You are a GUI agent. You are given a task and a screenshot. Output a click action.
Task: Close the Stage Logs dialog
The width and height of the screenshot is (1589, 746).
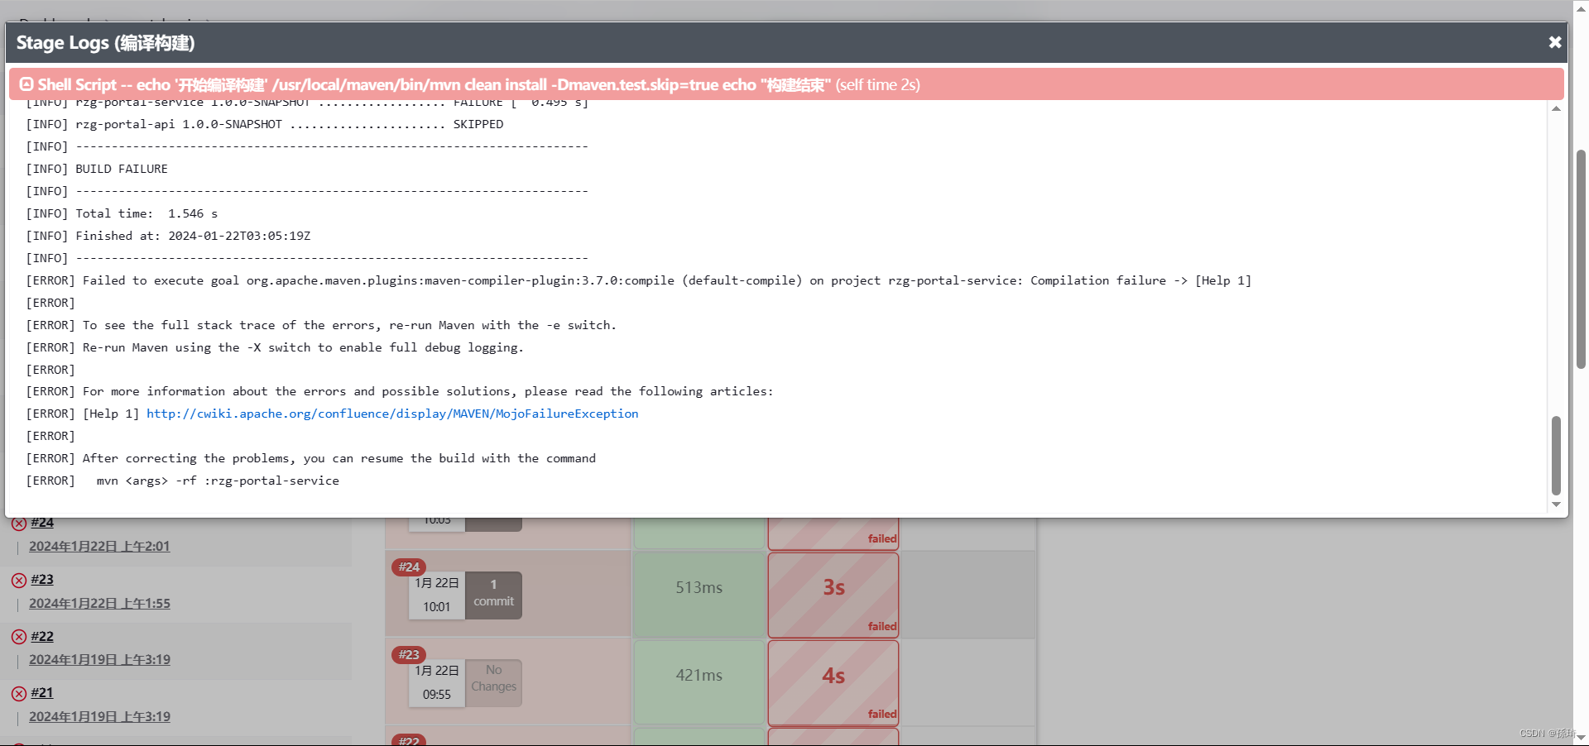(1554, 42)
